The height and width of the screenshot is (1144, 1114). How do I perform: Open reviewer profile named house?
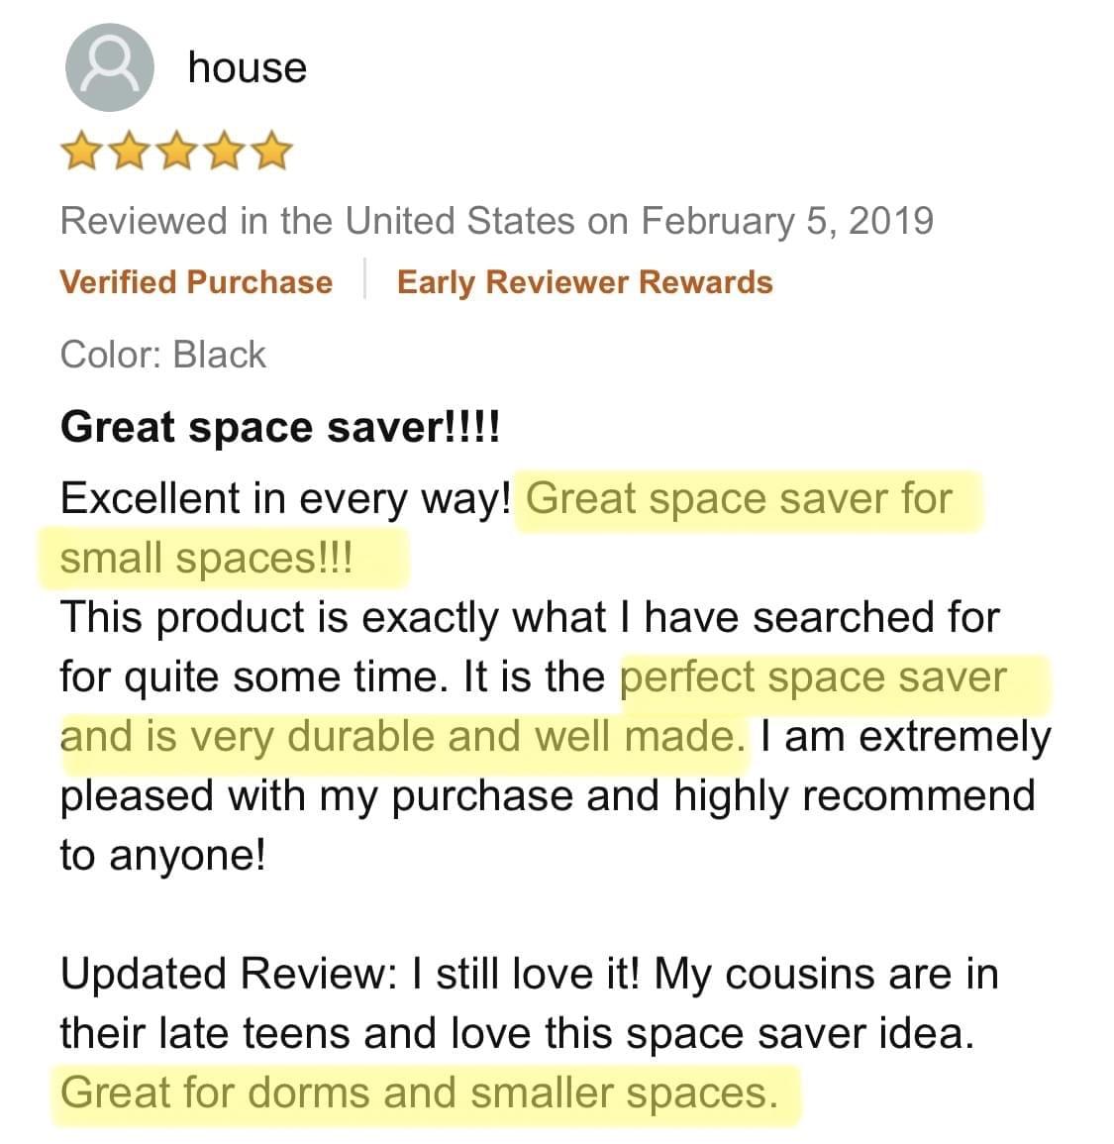248,67
